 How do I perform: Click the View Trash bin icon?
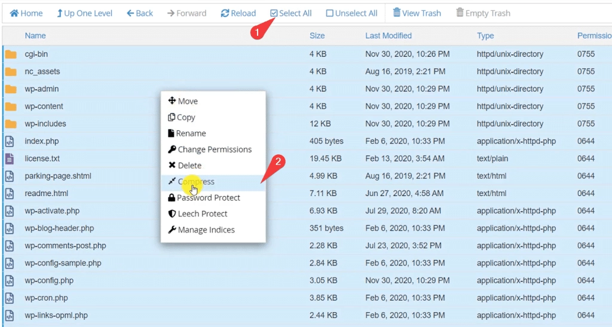pos(397,13)
